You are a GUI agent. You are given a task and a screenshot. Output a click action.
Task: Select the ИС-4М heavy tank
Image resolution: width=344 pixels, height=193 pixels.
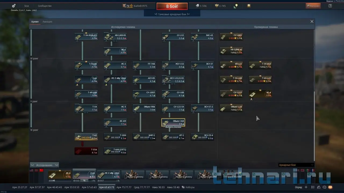pos(115,123)
